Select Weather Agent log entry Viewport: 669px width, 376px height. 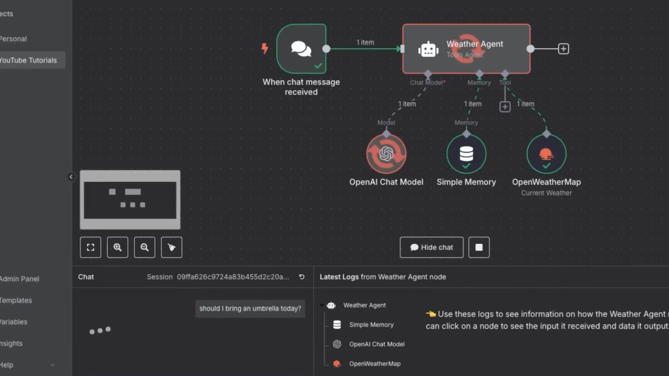[x=364, y=305]
